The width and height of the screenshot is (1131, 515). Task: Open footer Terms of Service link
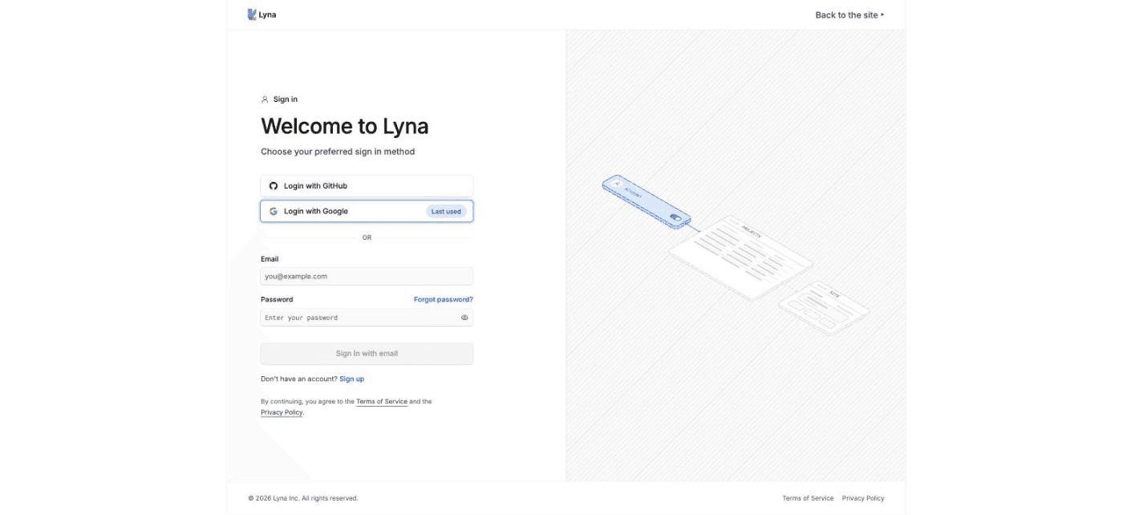[x=808, y=498]
